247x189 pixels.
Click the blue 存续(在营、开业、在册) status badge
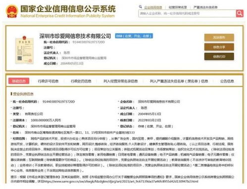134,36
